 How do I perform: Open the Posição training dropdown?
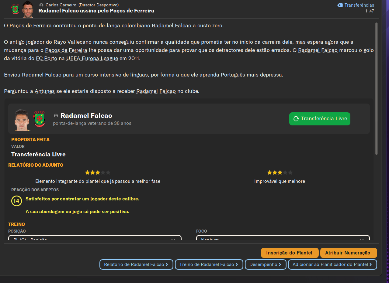point(95,238)
